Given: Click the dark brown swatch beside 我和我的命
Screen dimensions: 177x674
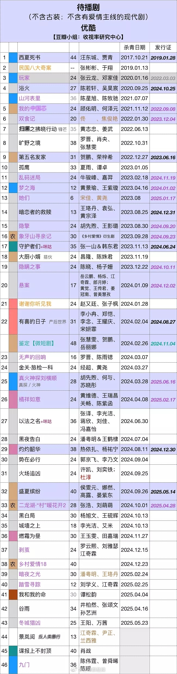Looking at the screenshot, I should 13,595.
